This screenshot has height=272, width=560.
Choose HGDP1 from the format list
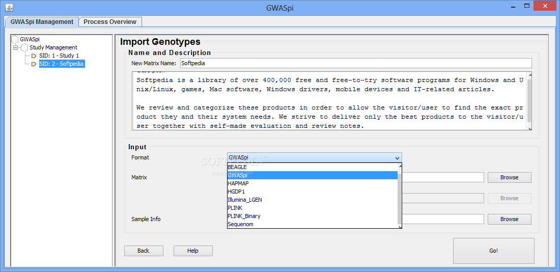313,192
